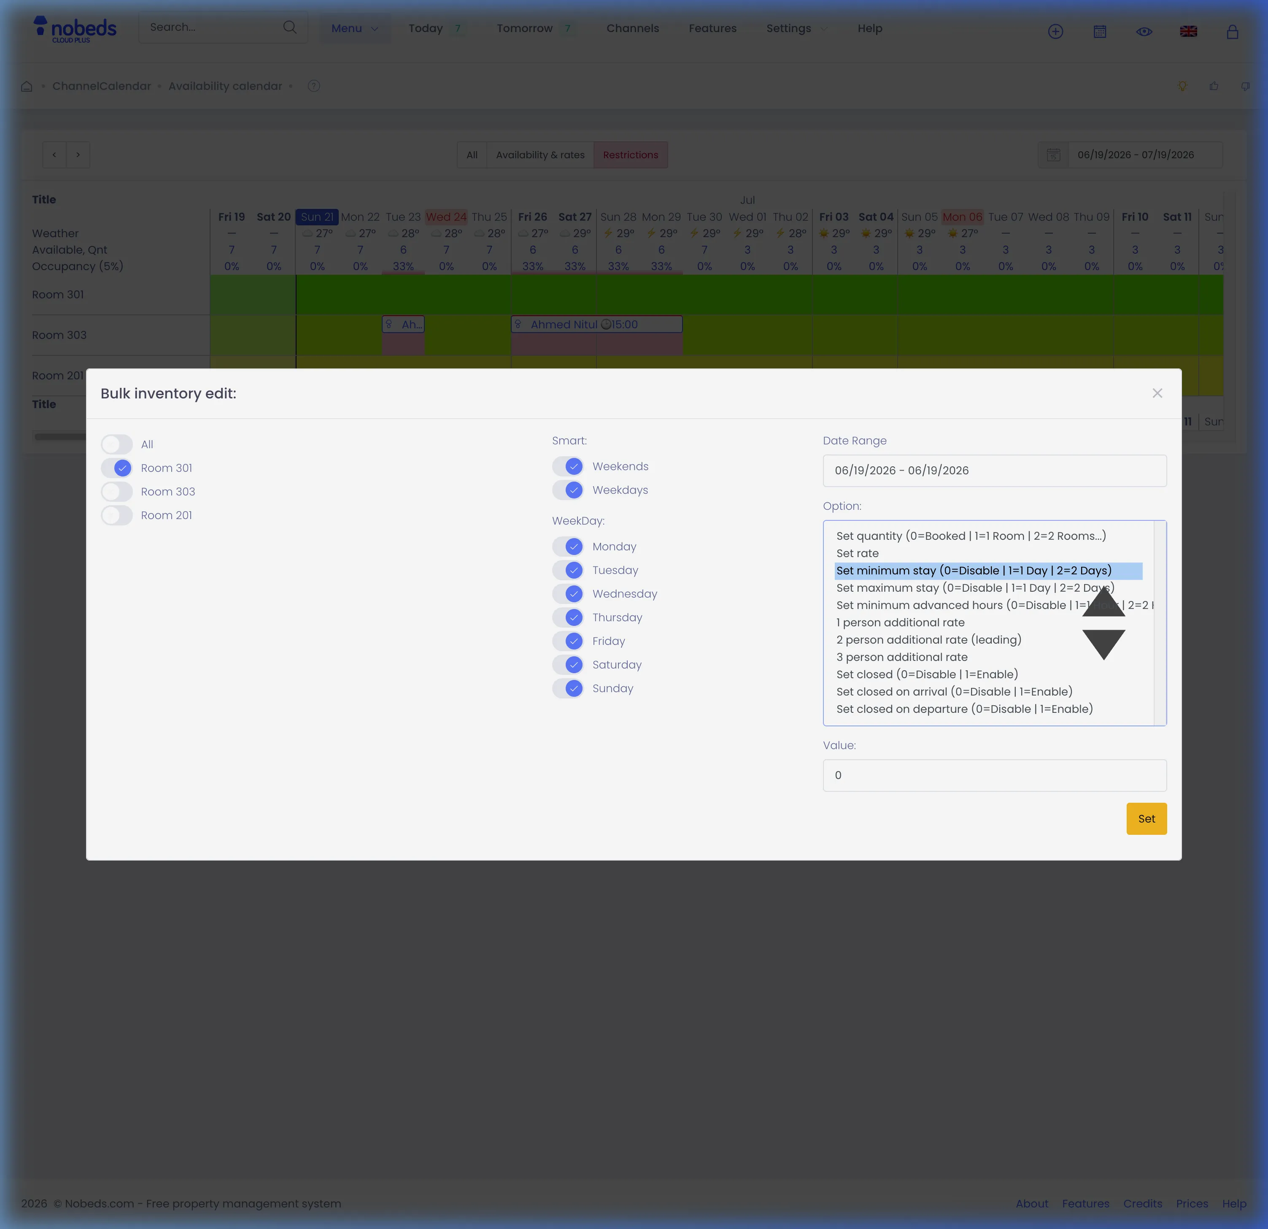The height and width of the screenshot is (1229, 1268).
Task: Click the plus circle add icon
Action: tap(1055, 31)
